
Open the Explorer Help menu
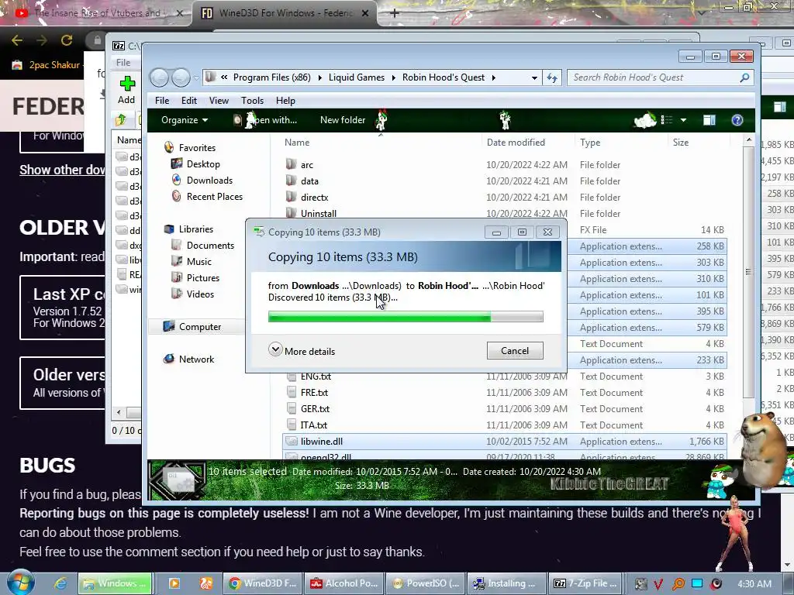(285, 101)
